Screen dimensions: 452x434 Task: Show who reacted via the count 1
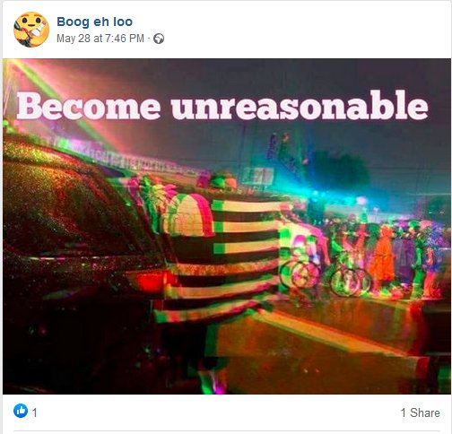(35, 412)
